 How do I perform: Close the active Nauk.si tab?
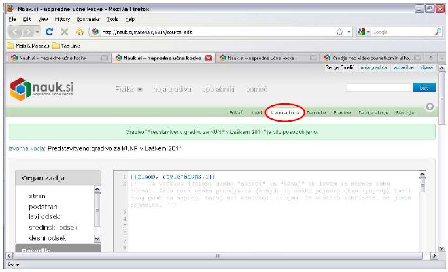(x=209, y=58)
